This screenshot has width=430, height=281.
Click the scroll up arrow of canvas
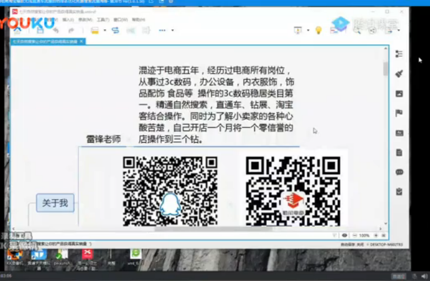point(385,48)
